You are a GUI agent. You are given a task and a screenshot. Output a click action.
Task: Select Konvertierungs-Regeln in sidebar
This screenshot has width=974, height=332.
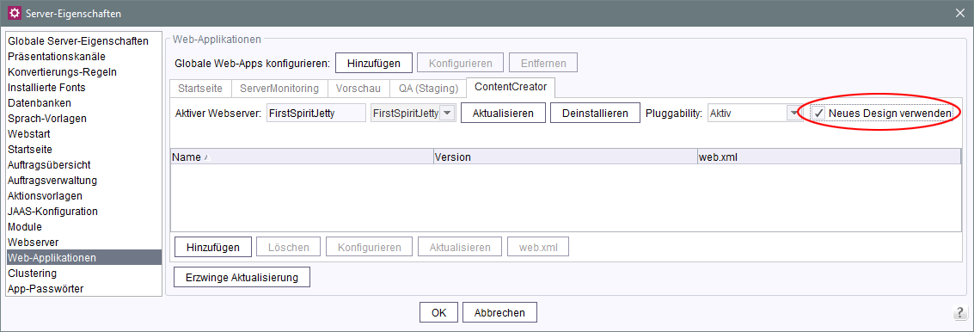pos(84,72)
